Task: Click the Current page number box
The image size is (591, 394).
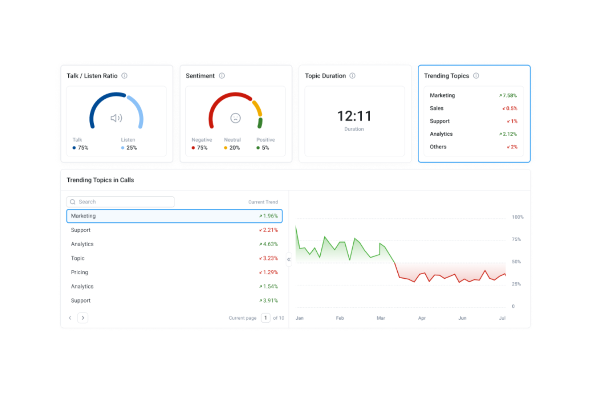Action: click(265, 318)
